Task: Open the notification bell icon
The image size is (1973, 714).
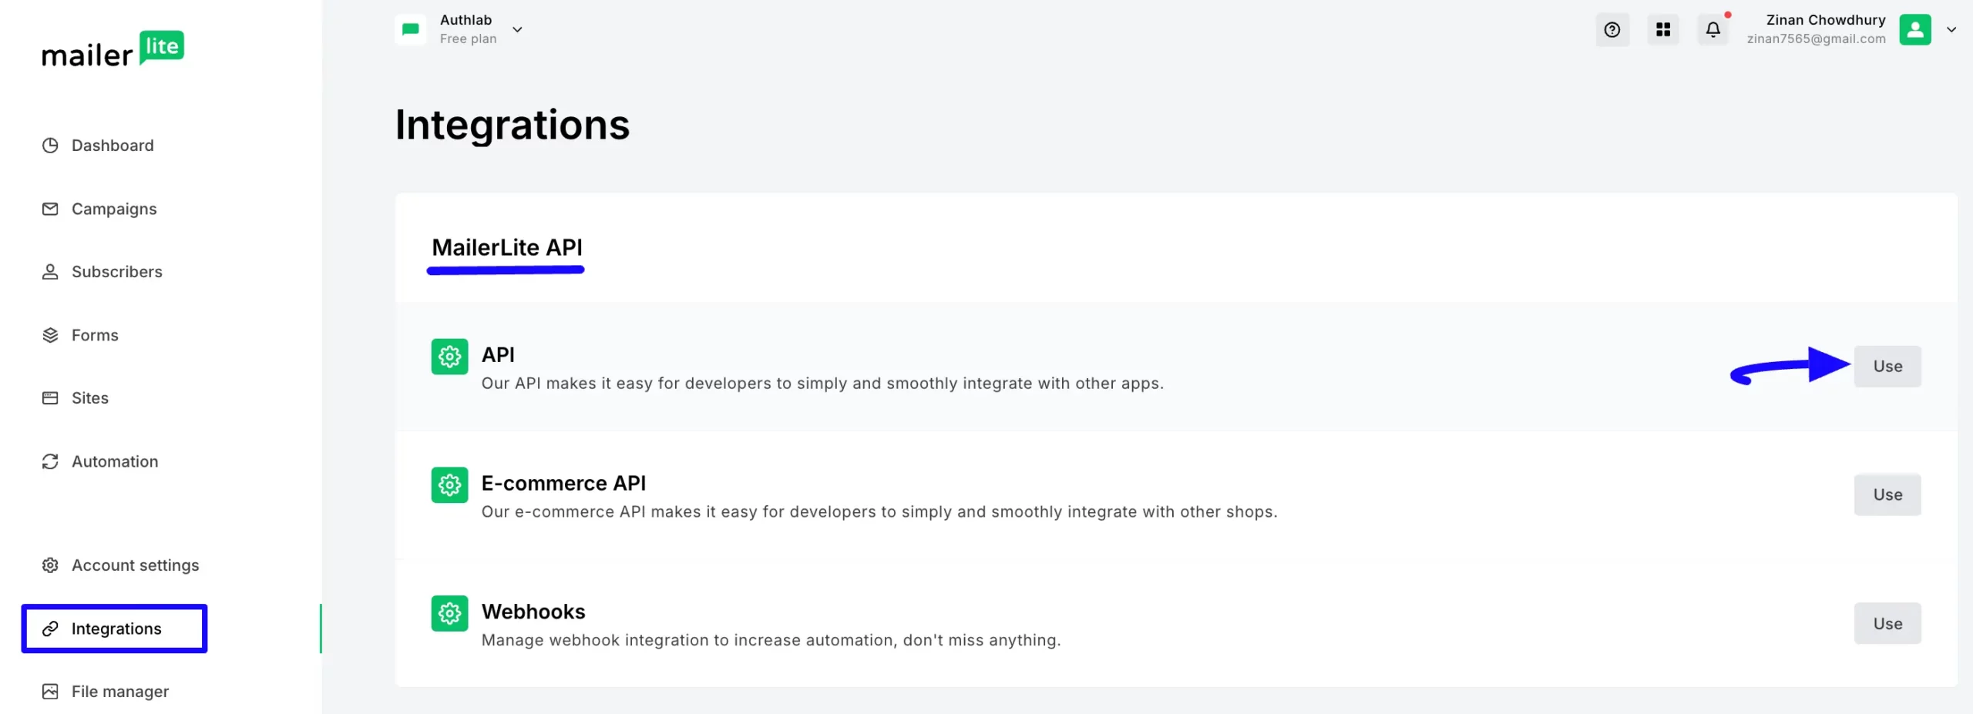Action: coord(1713,29)
